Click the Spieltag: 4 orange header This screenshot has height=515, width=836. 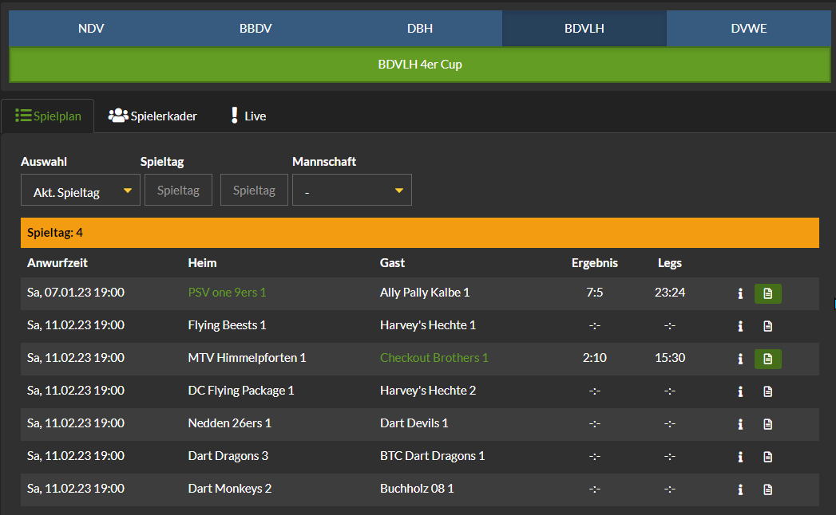[x=420, y=233]
